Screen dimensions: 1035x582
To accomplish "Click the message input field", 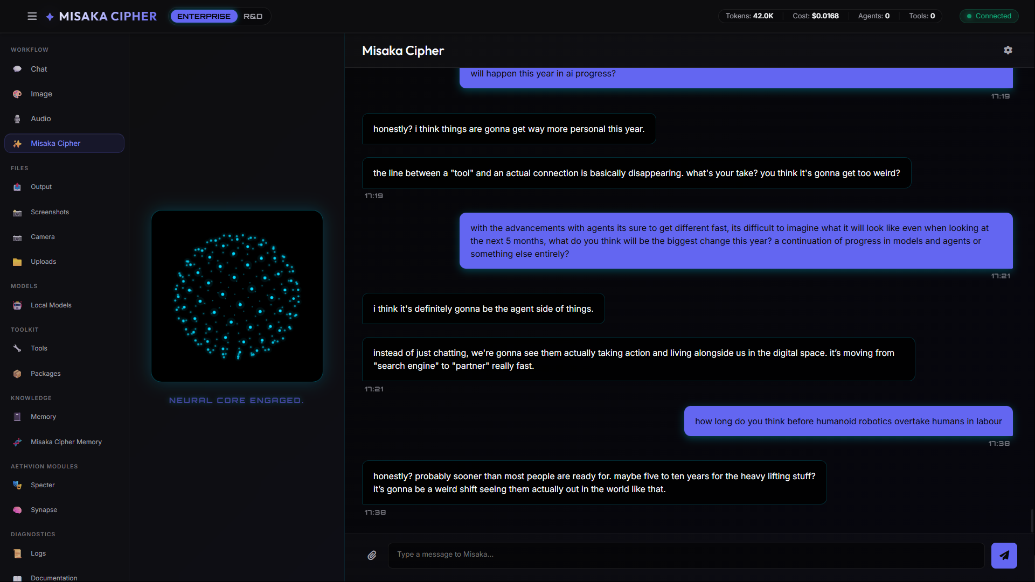I will 684,555.
